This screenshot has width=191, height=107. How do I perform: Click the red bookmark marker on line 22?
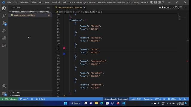coord(64,48)
